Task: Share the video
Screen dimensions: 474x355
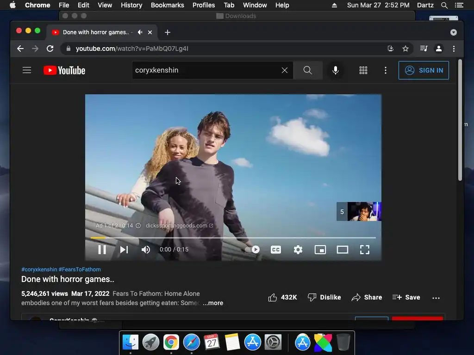Action: click(x=367, y=297)
